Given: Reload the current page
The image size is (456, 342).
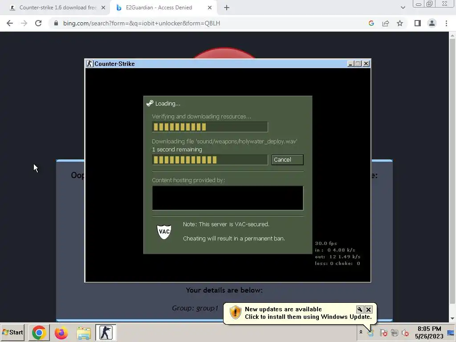Looking at the screenshot, I should 38,23.
